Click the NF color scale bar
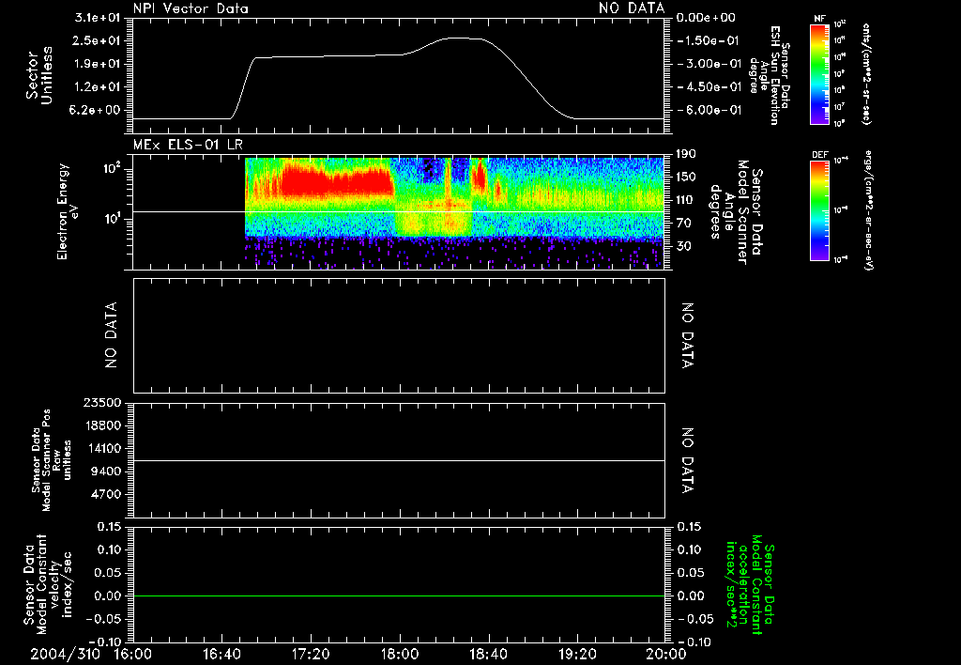The width and height of the screenshot is (961, 665). point(819,73)
